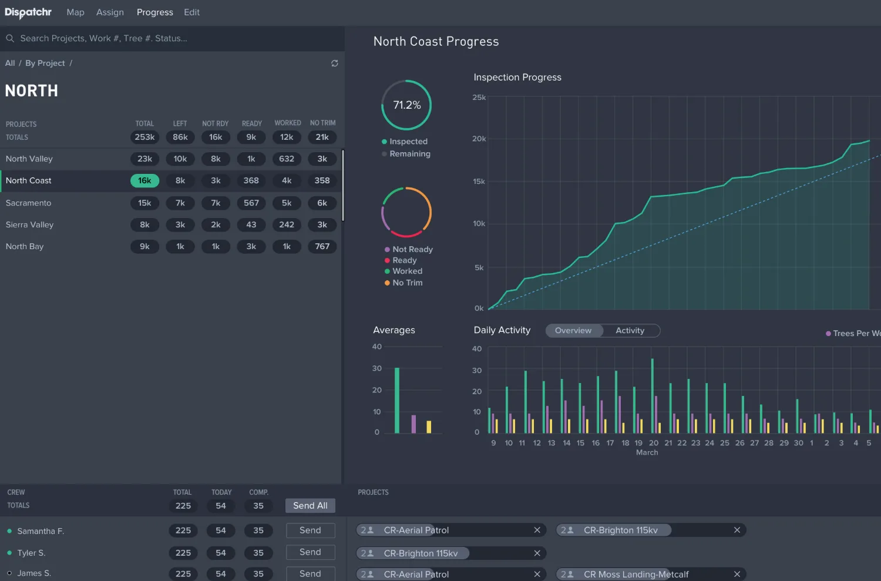Click North Bay's 767 no trim value

click(x=322, y=247)
